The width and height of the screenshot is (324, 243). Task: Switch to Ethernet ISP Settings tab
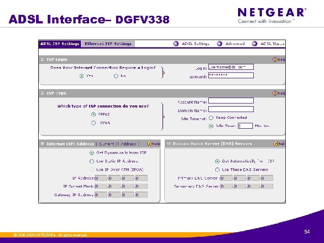click(108, 44)
